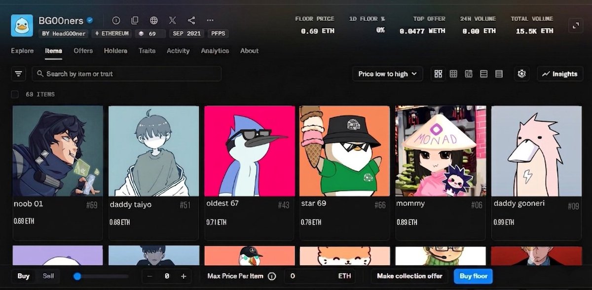
Task: Open the Activity tab
Action: coord(178,51)
